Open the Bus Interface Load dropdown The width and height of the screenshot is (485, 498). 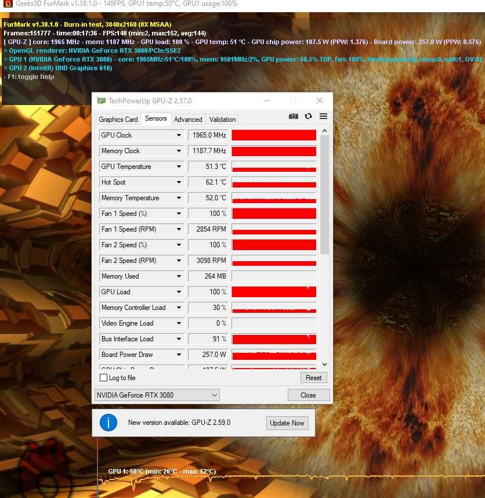[179, 339]
